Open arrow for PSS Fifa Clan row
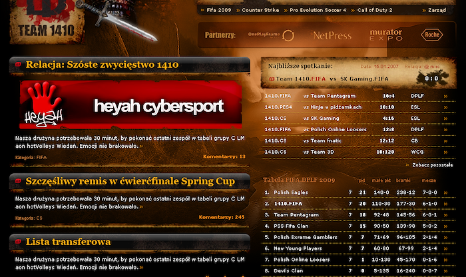Image resolution: width=466 pixels, height=277 pixels. coord(445,226)
